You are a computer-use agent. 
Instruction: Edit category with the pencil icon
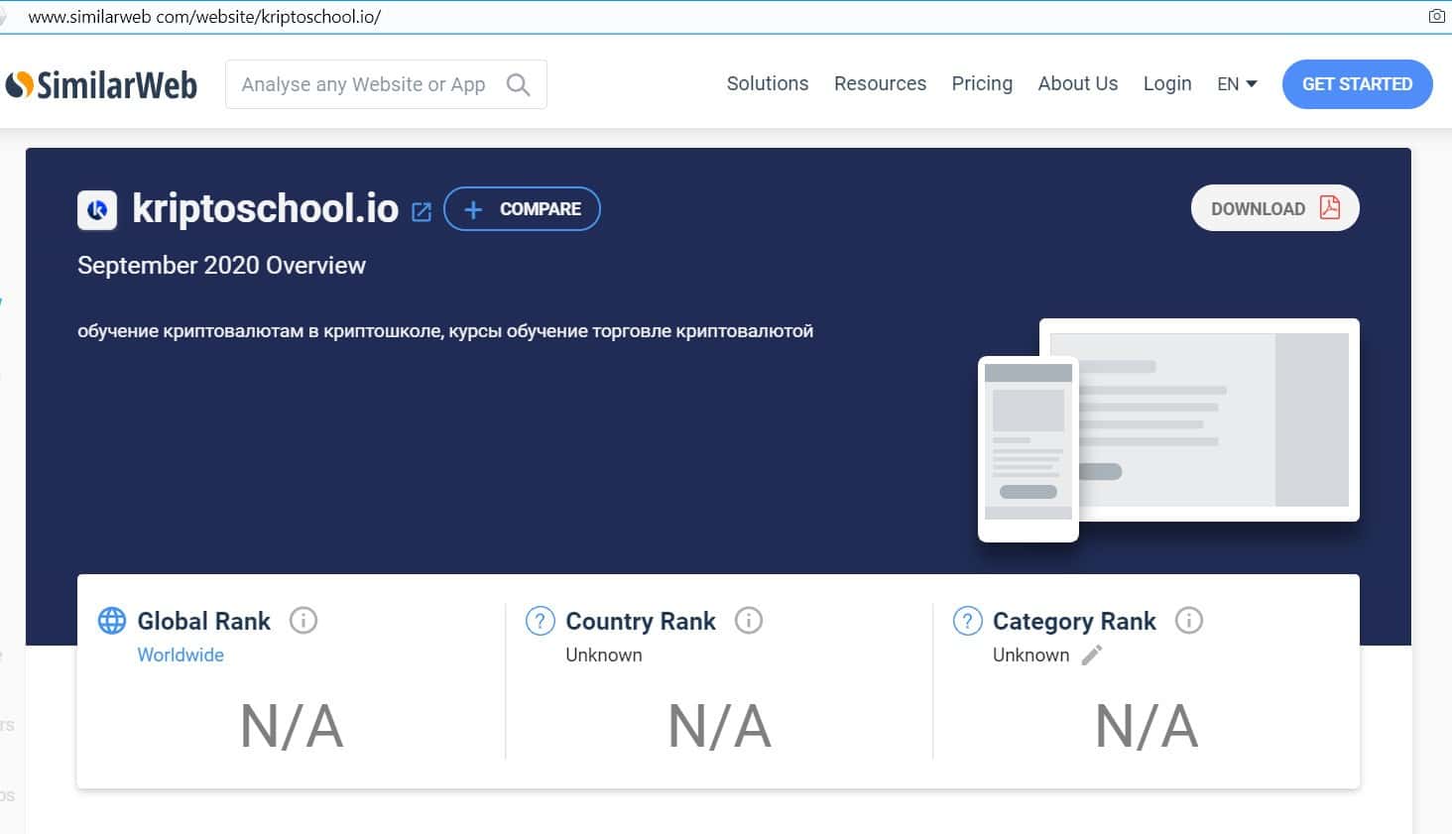click(x=1092, y=655)
